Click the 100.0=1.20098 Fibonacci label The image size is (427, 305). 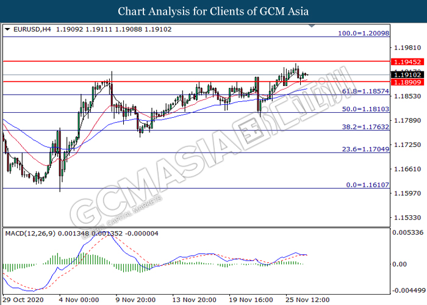364,33
